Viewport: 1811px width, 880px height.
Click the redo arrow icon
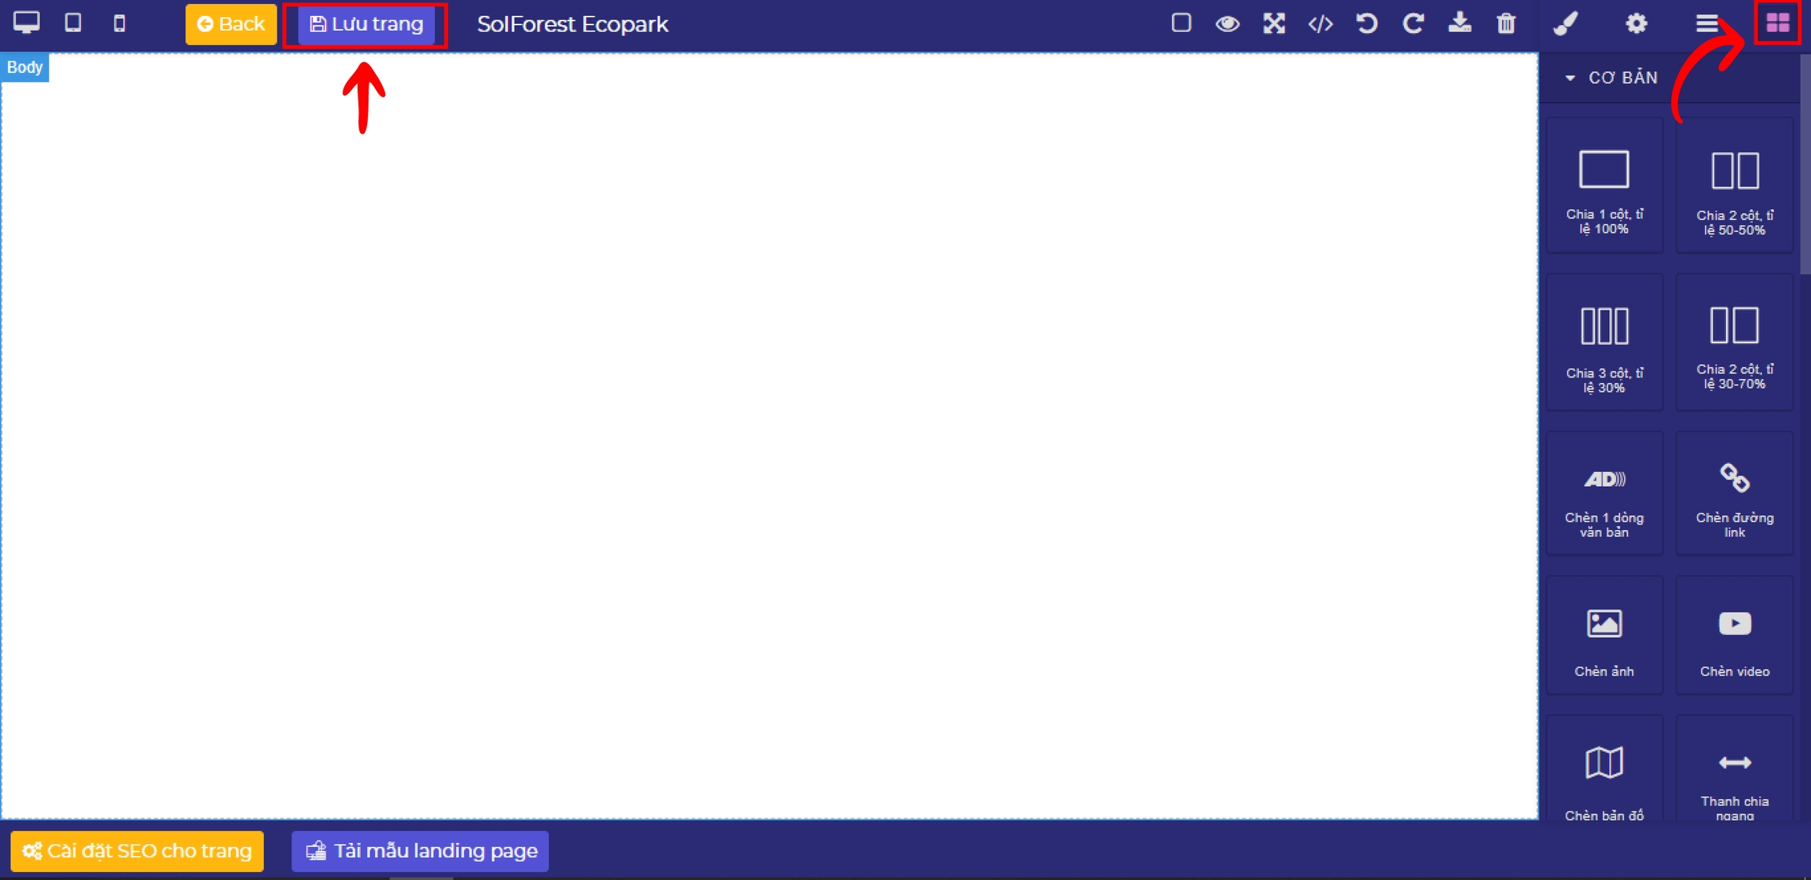pos(1412,24)
